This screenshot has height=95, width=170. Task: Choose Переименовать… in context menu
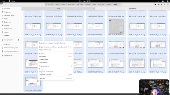pos(56,66)
